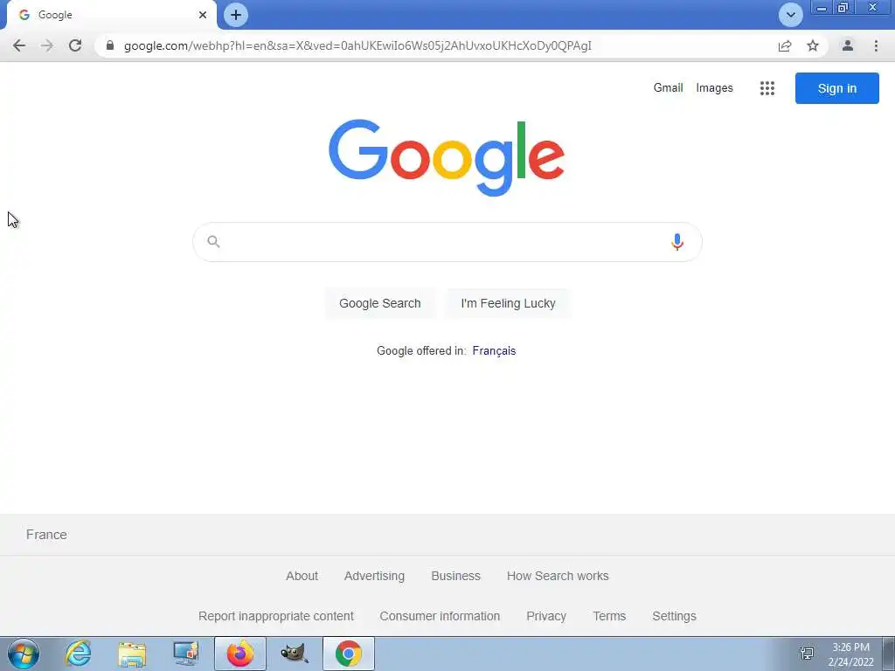
Task: Open the tab search dropdown arrow
Action: point(790,15)
